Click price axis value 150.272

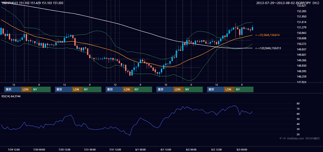[x=301, y=44]
